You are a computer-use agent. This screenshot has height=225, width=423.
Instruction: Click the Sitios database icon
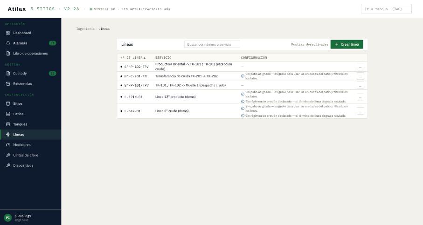pos(8,103)
